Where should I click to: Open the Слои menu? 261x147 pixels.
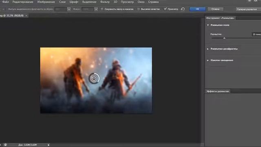tap(62, 2)
